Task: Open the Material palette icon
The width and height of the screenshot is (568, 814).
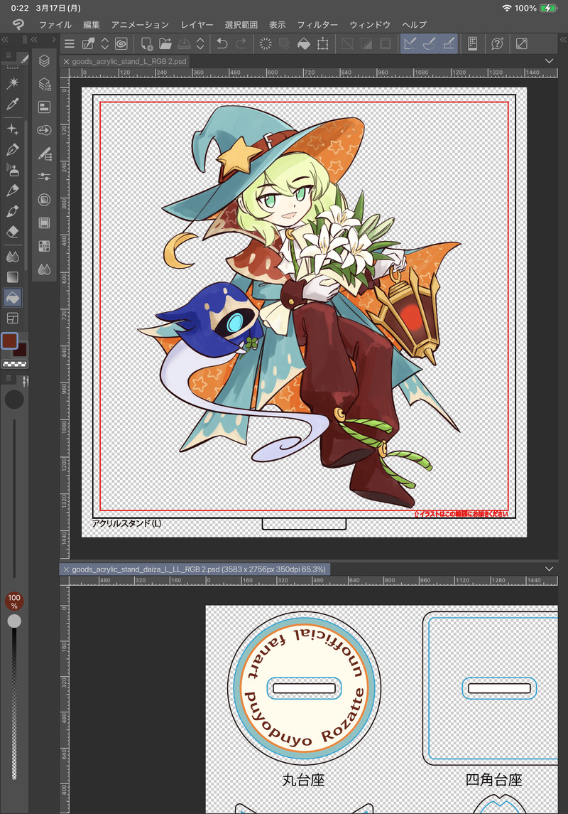Action: pyautogui.click(x=44, y=200)
